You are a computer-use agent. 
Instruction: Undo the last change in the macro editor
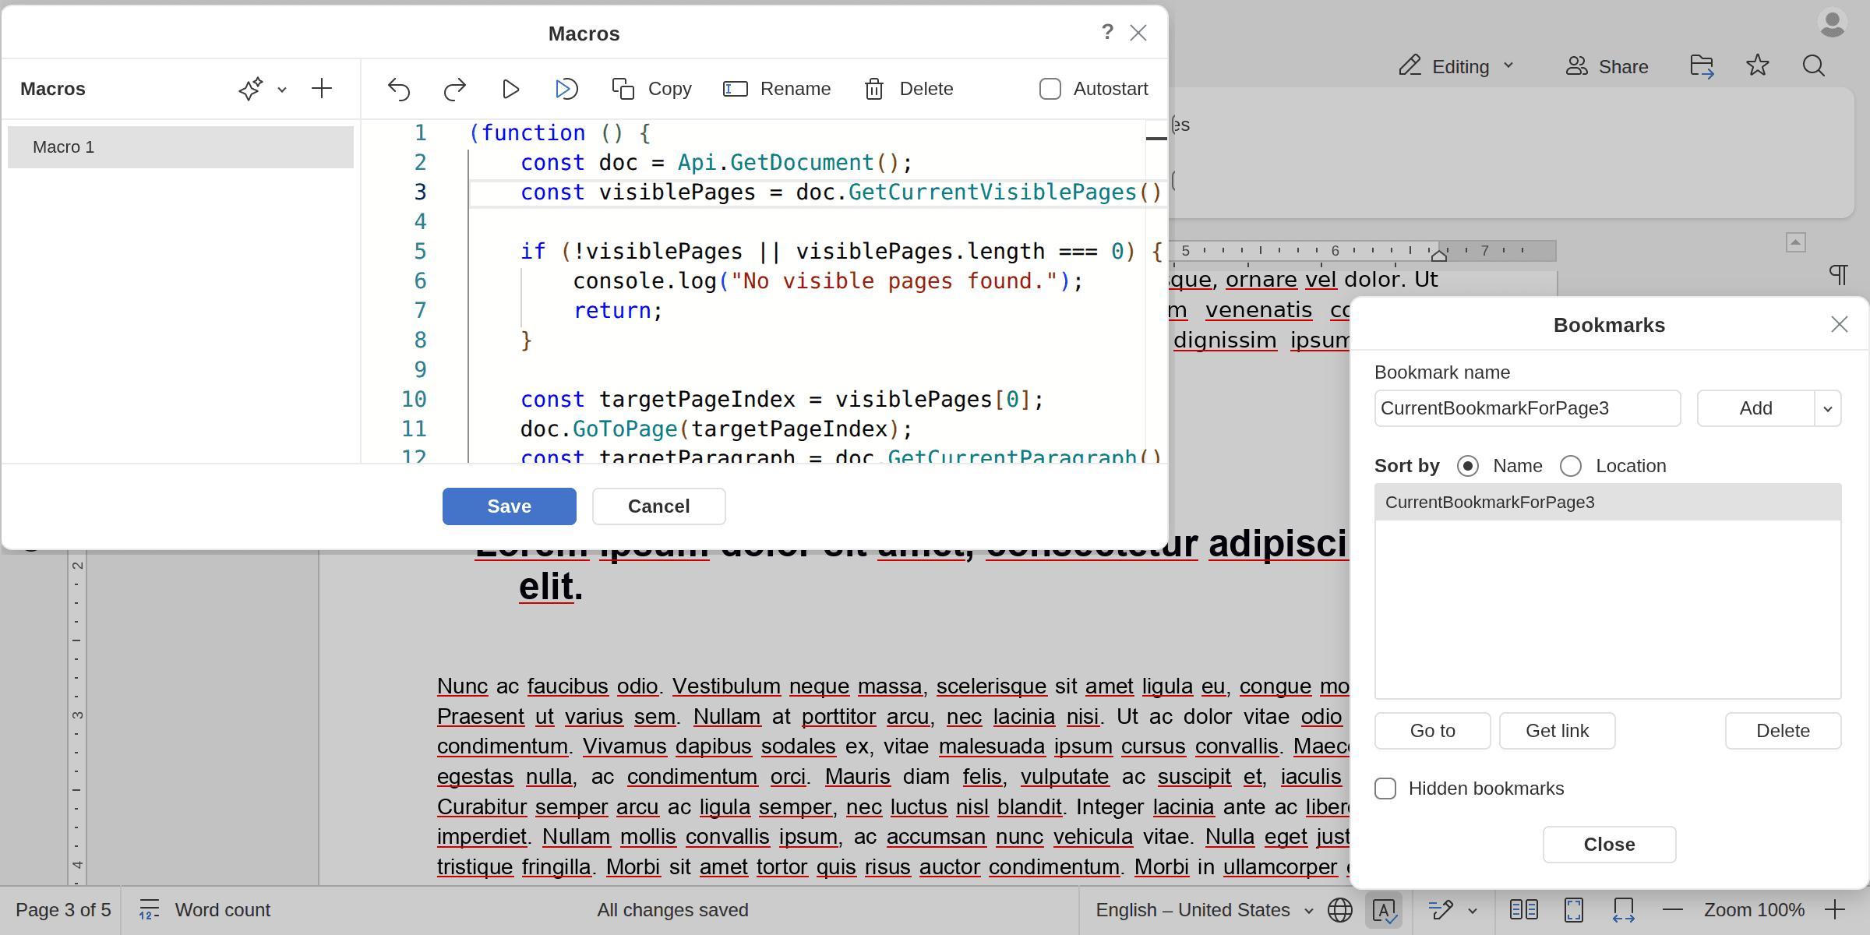[x=398, y=89]
